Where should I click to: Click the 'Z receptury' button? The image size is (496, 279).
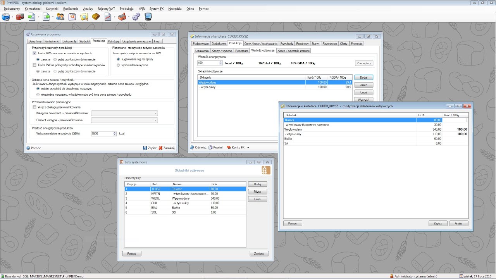pos(364,63)
